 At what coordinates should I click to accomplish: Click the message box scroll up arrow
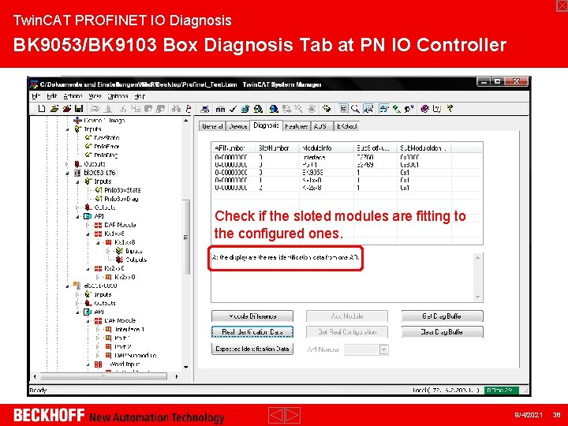pos(478,257)
